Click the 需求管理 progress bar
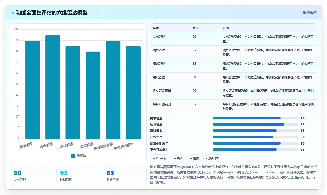This screenshot has width=327, height=195. click(255, 118)
